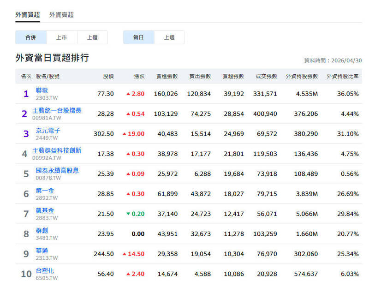Image resolution: width=369 pixels, height=281 pixels.
Task: Click the 股價 column header
Action: tap(108, 76)
